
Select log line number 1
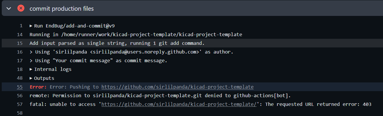click(21, 26)
